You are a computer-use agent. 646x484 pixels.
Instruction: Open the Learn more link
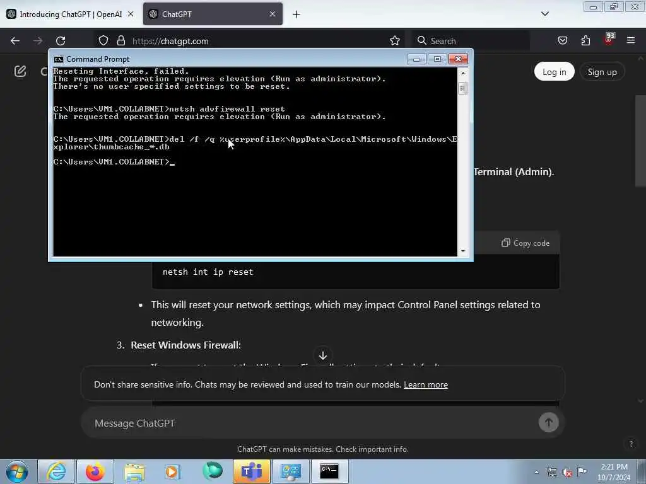tap(426, 384)
